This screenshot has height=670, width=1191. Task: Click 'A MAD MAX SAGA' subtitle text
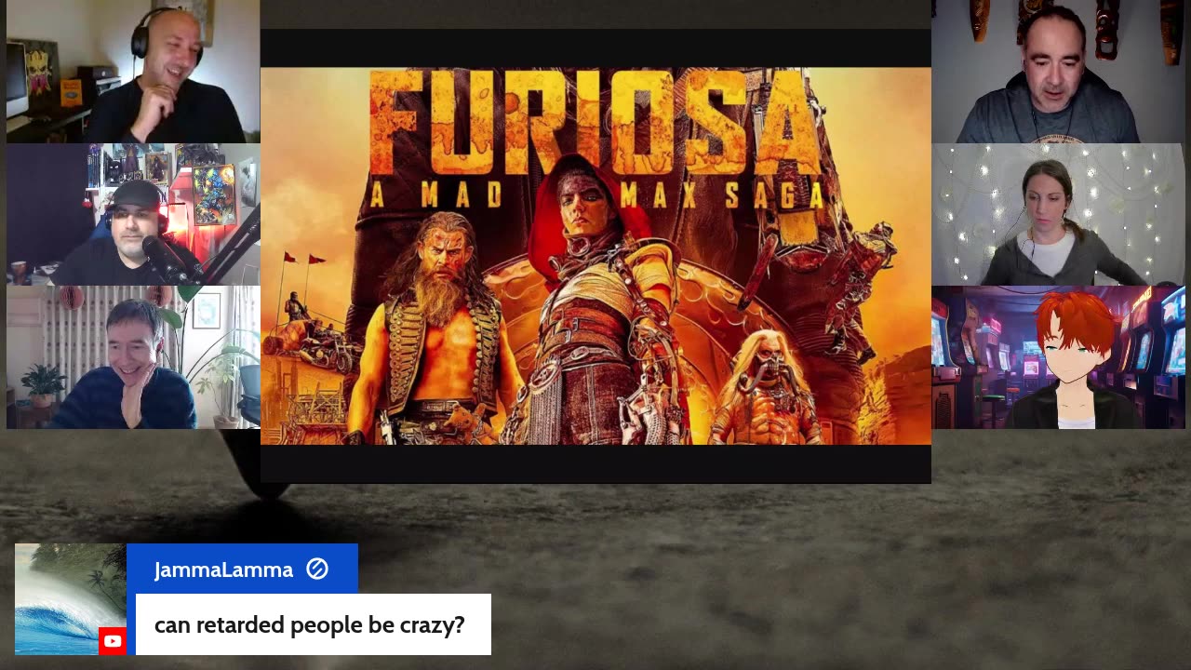coord(596,195)
